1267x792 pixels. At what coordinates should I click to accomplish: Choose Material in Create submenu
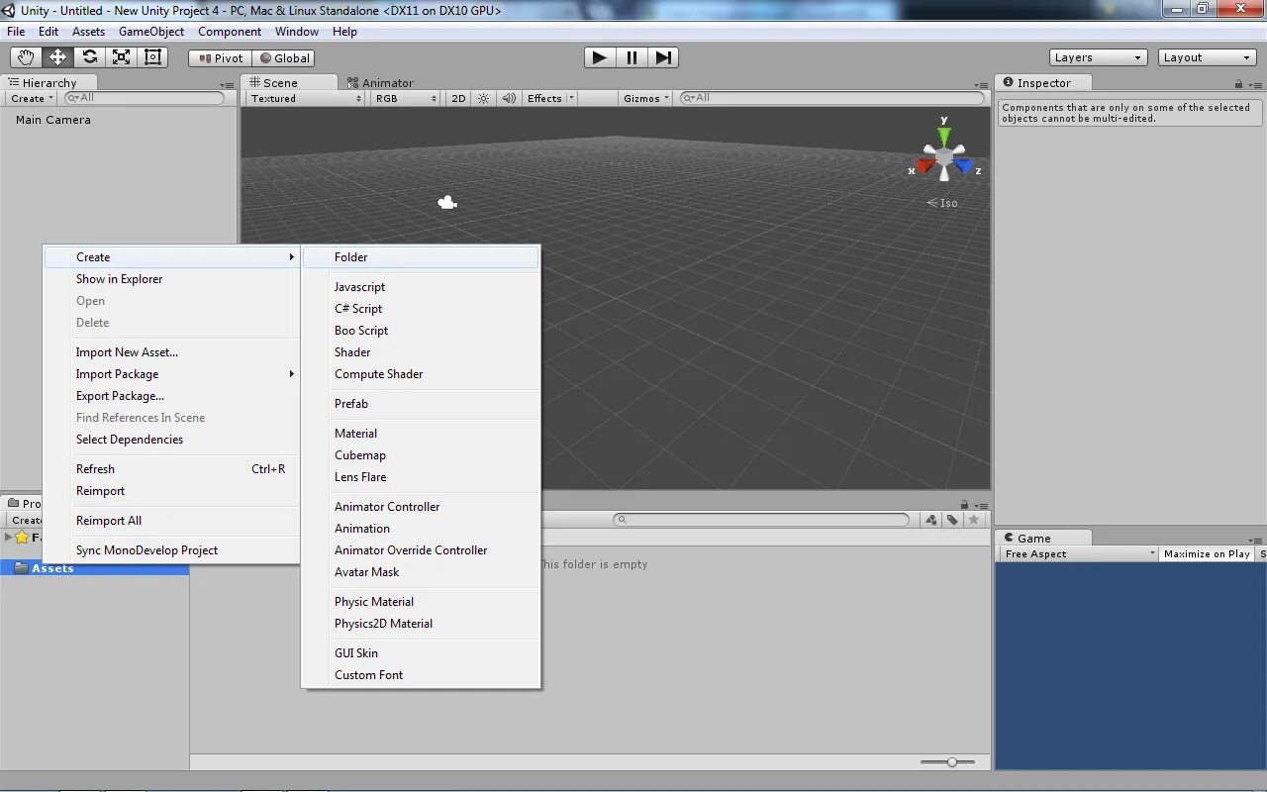(421, 434)
